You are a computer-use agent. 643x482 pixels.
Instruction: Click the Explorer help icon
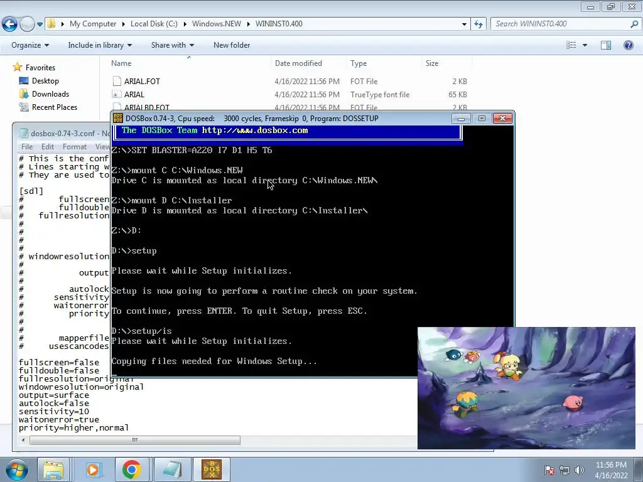click(628, 45)
